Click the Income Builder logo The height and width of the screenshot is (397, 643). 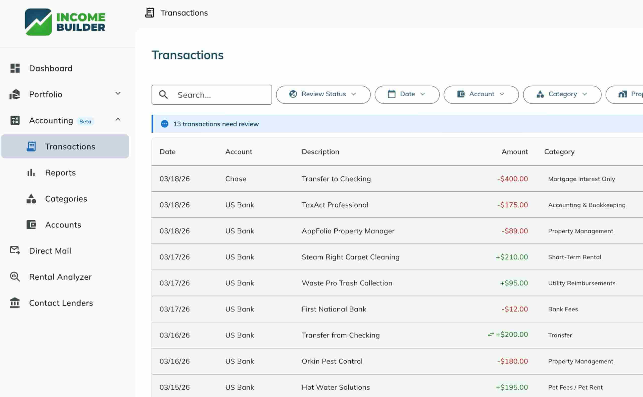[x=65, y=22]
